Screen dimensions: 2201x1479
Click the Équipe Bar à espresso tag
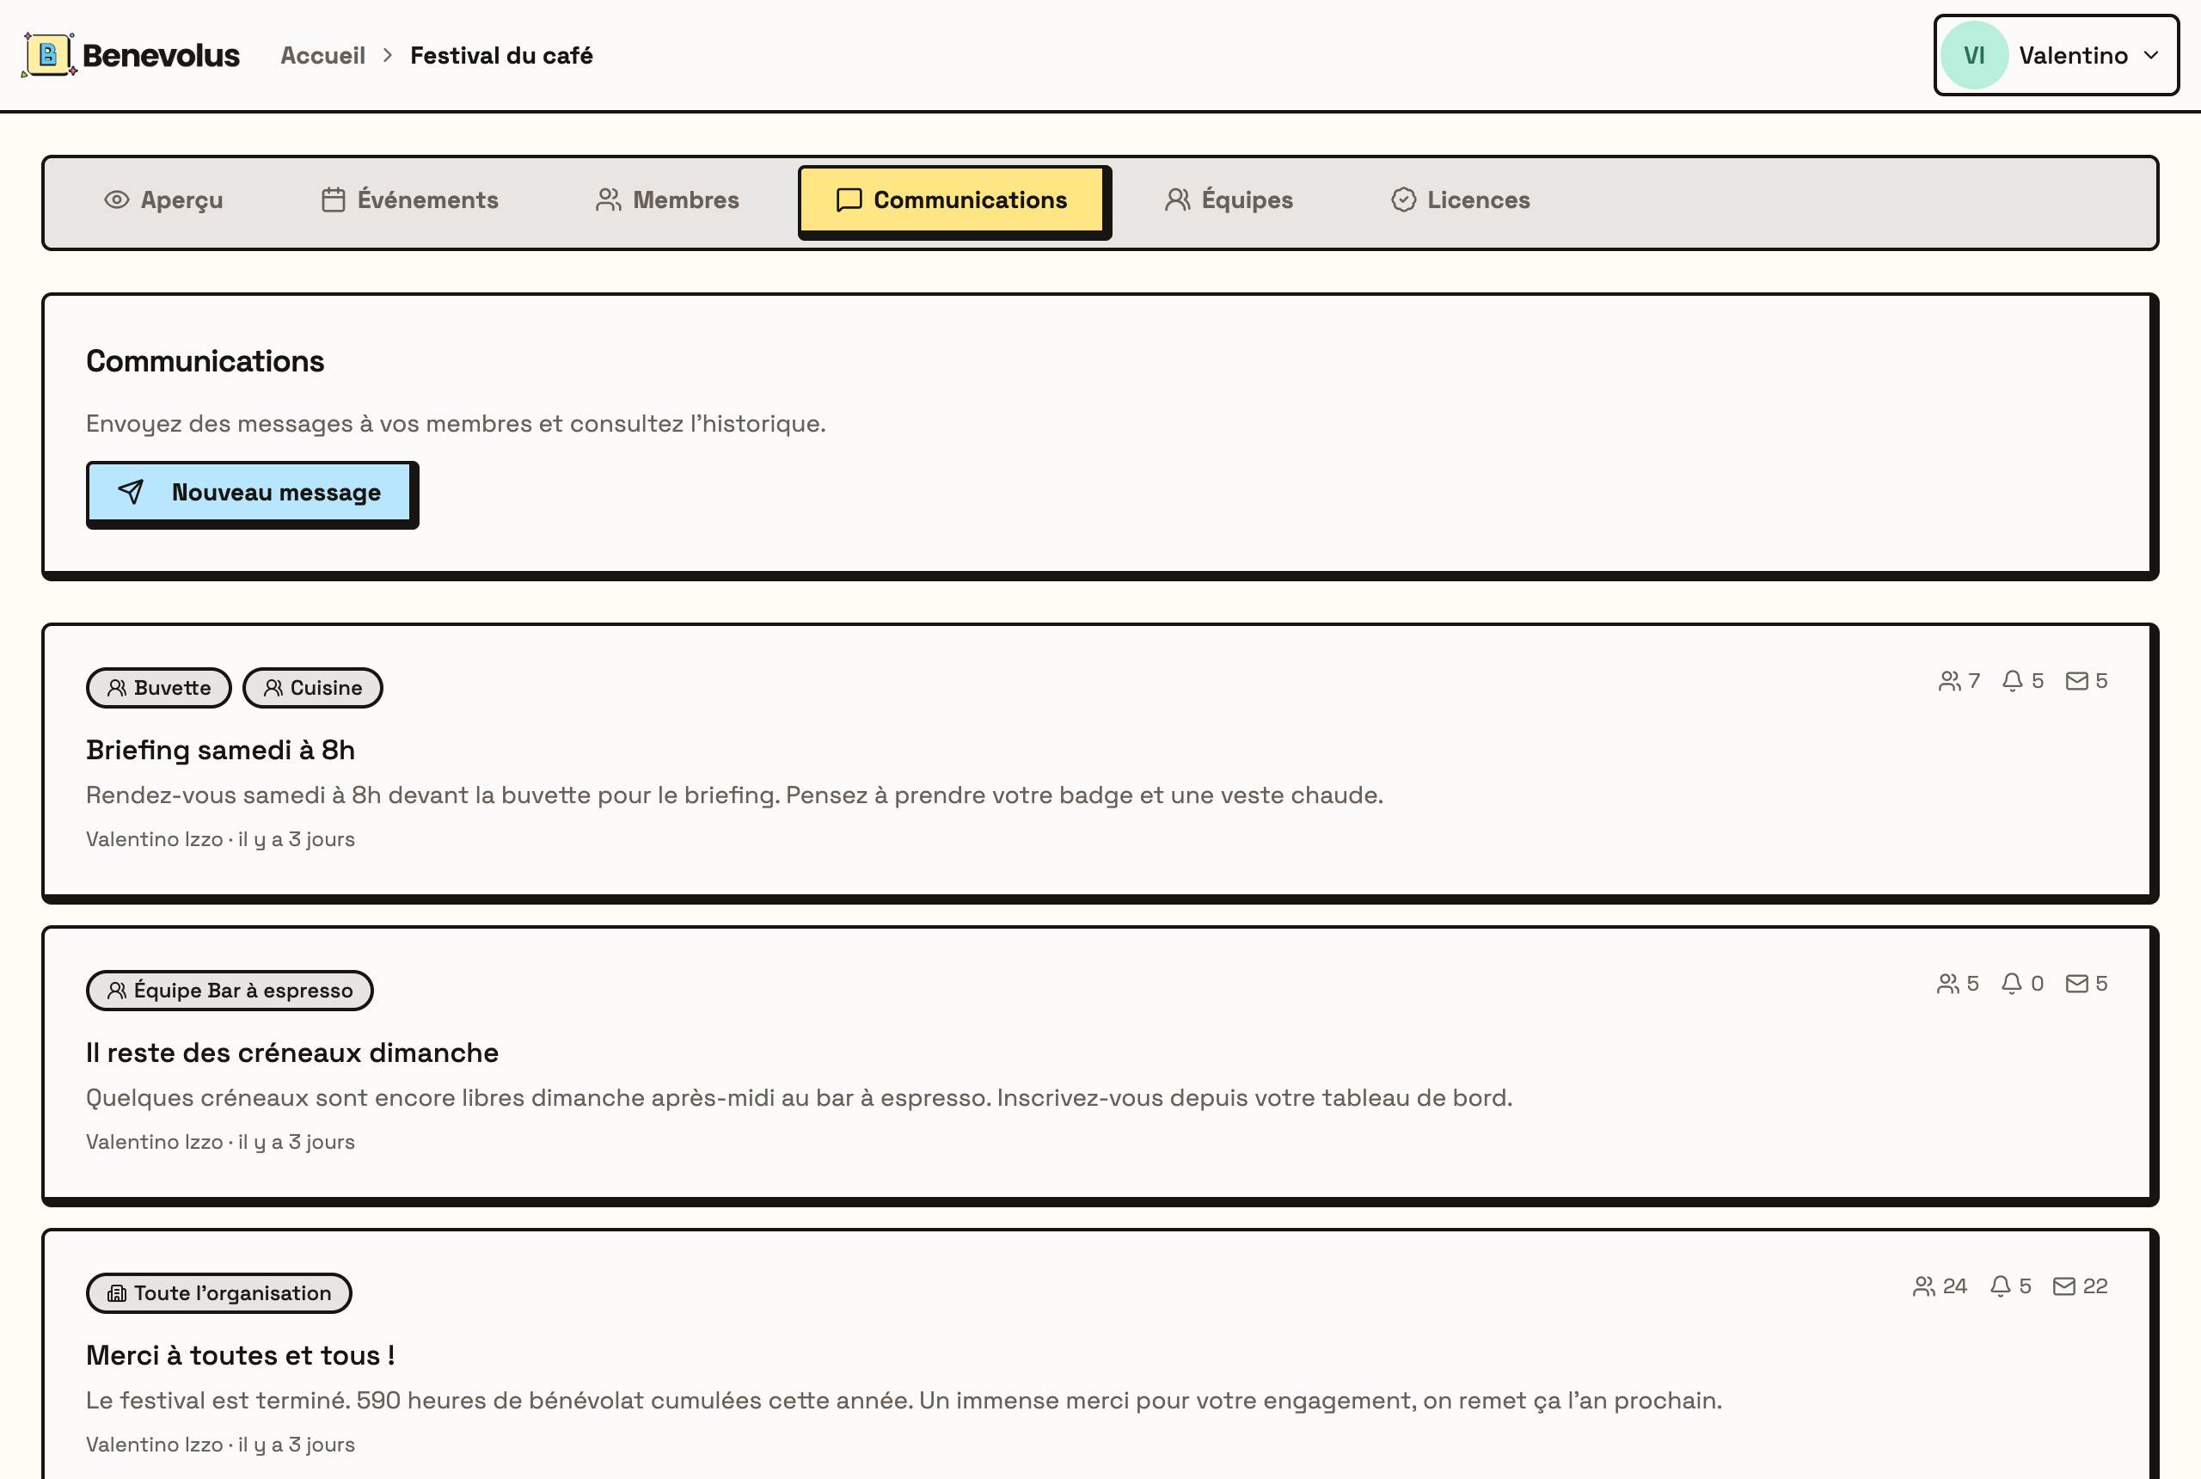tap(230, 991)
